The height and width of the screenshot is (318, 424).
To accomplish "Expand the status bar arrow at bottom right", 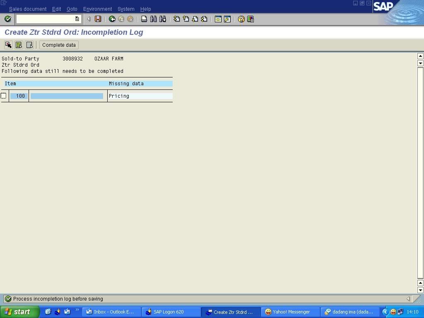I will (x=408, y=299).
